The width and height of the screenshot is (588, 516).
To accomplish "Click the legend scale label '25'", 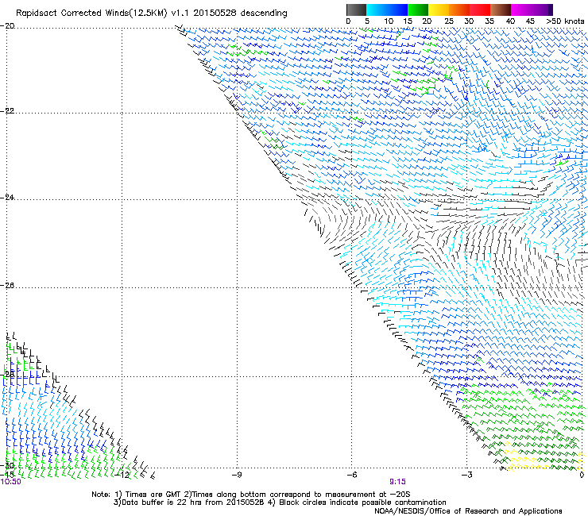I will pos(449,21).
